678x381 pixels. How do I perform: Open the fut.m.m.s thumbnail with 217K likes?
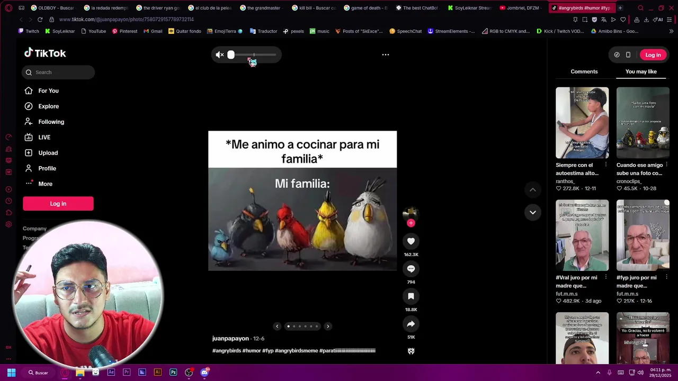click(643, 235)
